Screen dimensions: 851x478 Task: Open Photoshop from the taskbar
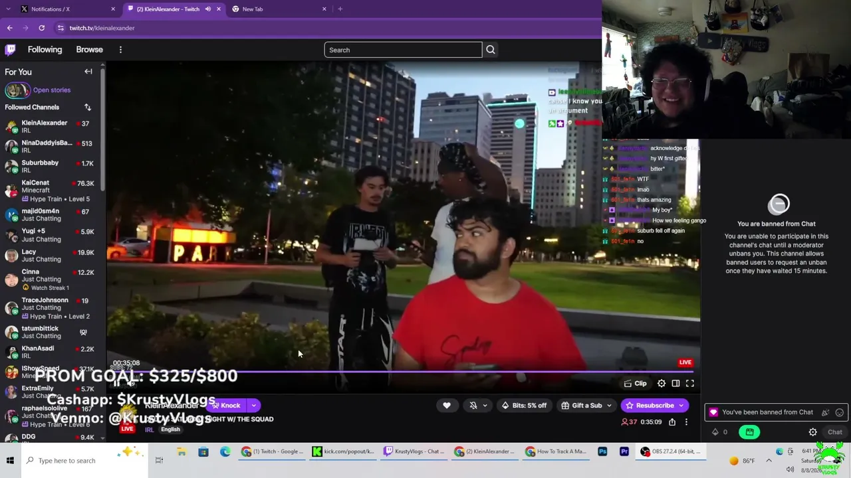pos(602,452)
